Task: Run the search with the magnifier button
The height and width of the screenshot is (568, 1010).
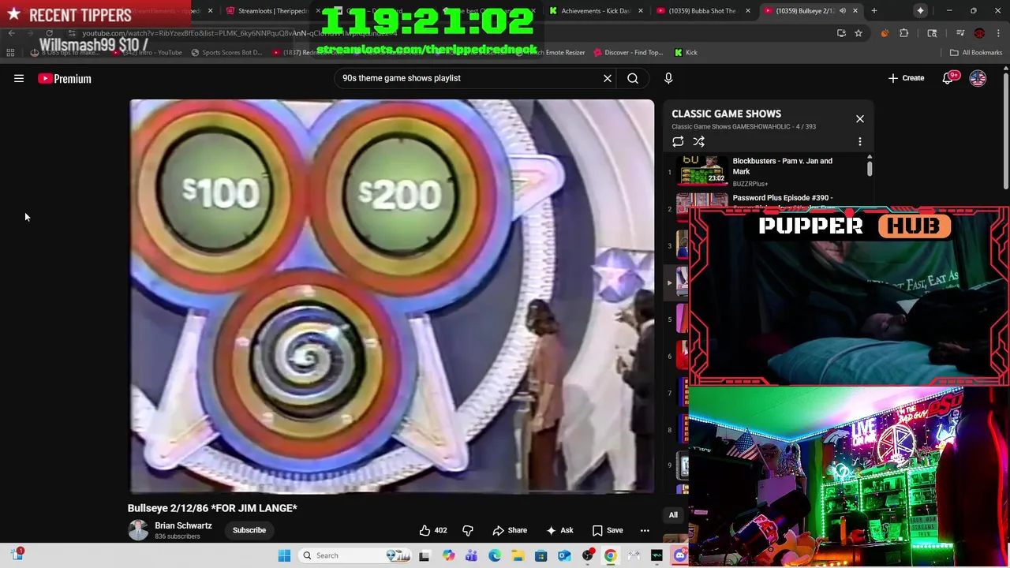Action: [x=633, y=78]
